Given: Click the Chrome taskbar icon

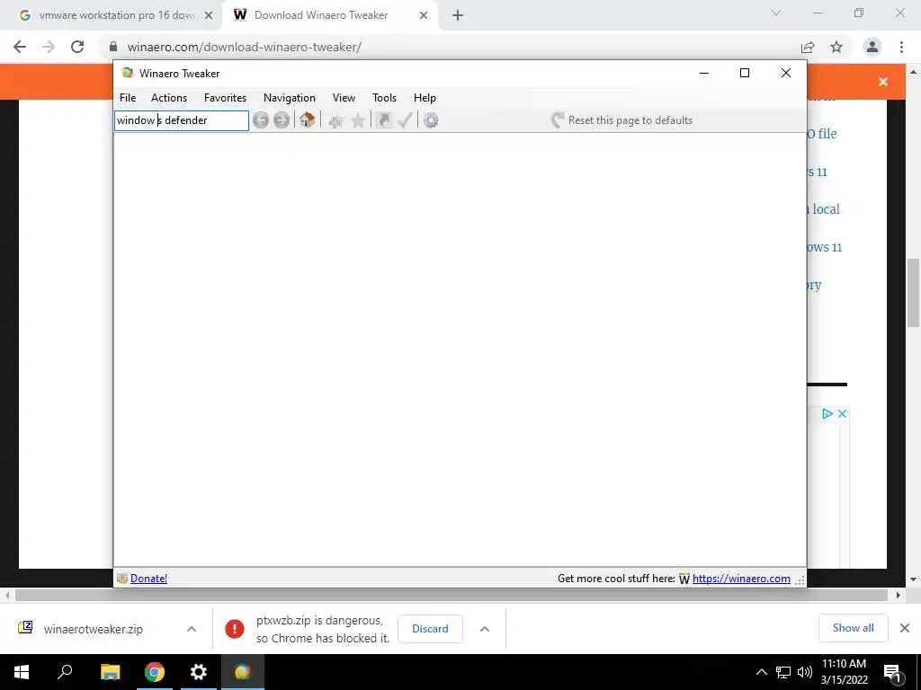Looking at the screenshot, I should coord(155,672).
